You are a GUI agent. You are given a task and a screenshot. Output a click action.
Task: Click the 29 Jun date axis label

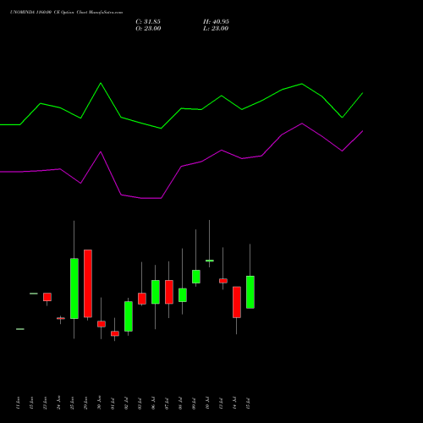pyautogui.click(x=85, y=403)
